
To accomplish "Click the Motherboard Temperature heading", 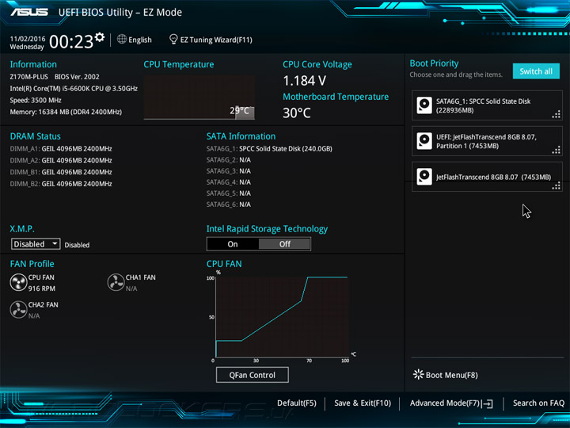I will point(336,97).
